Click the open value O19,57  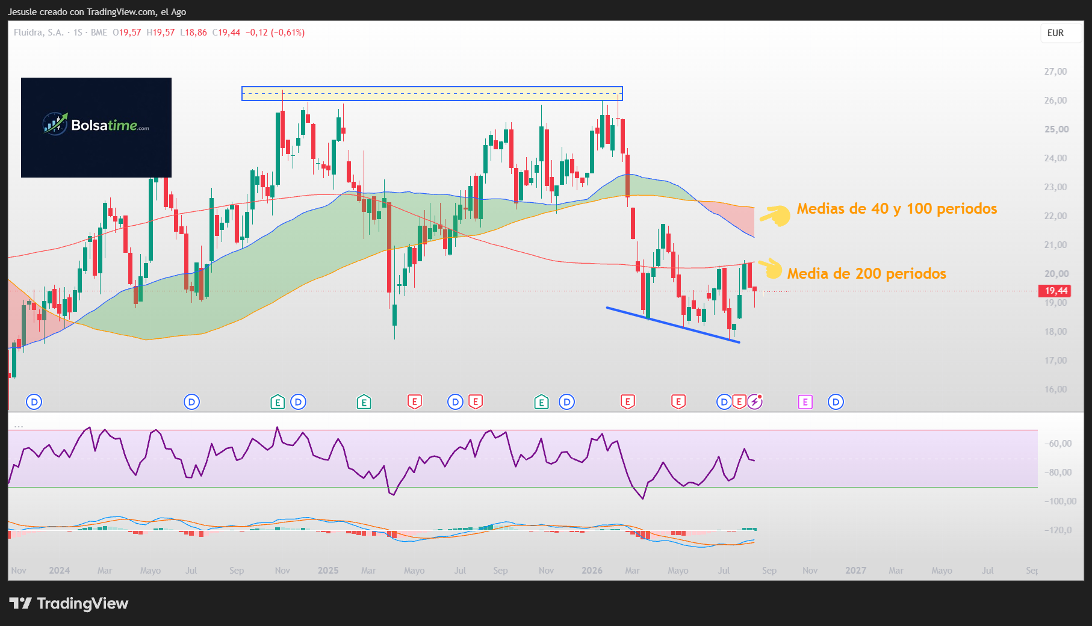pos(127,33)
